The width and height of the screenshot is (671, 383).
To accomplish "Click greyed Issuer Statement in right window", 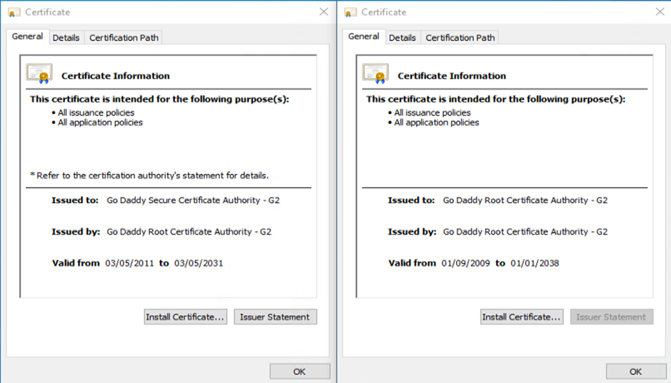I will point(612,317).
